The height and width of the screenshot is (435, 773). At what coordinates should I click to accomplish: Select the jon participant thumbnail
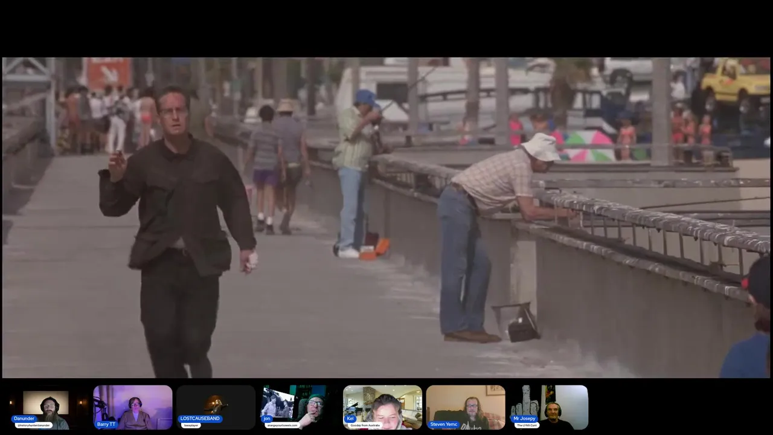(300, 407)
